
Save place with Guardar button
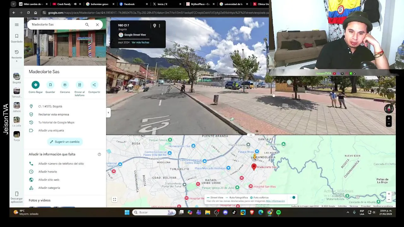pos(50,85)
